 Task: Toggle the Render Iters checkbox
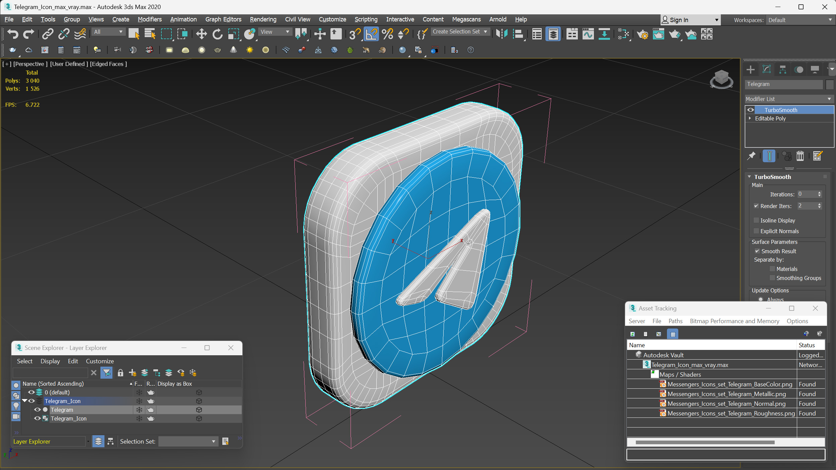[756, 206]
